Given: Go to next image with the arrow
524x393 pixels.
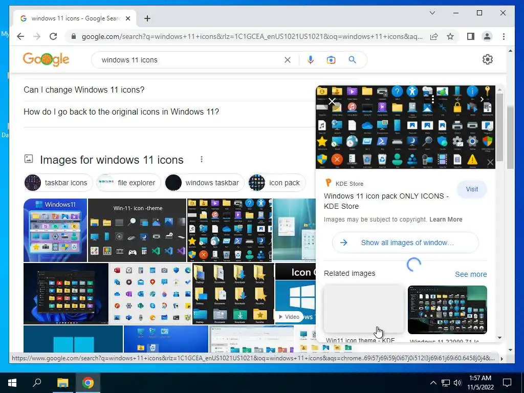Looking at the screenshot, I should [x=482, y=99].
